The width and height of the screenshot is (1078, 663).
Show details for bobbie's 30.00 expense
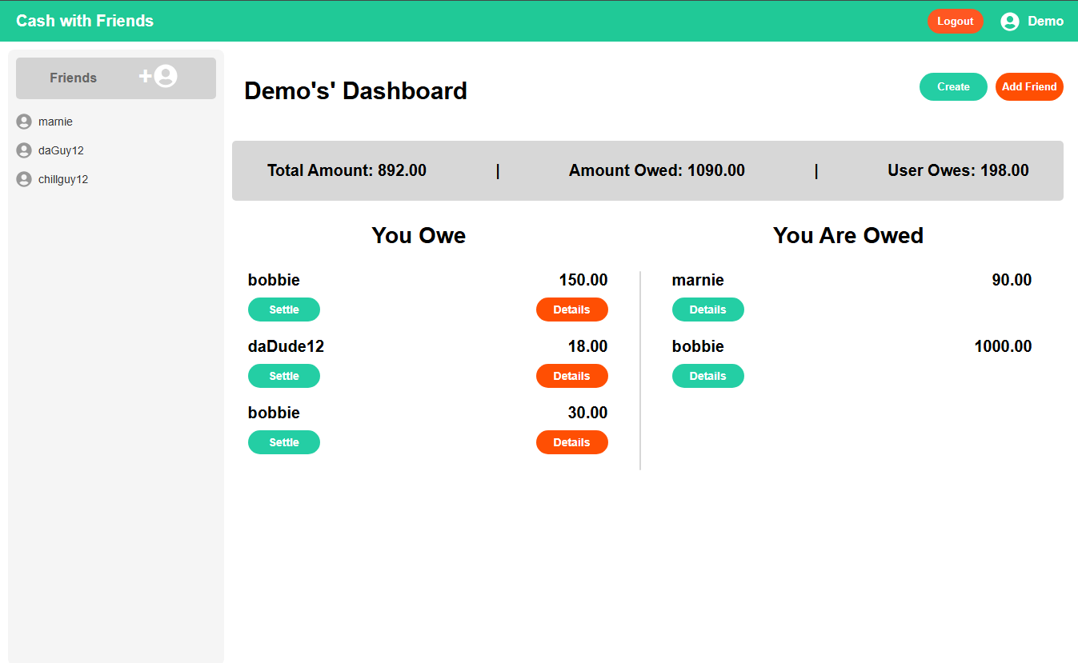(x=571, y=442)
